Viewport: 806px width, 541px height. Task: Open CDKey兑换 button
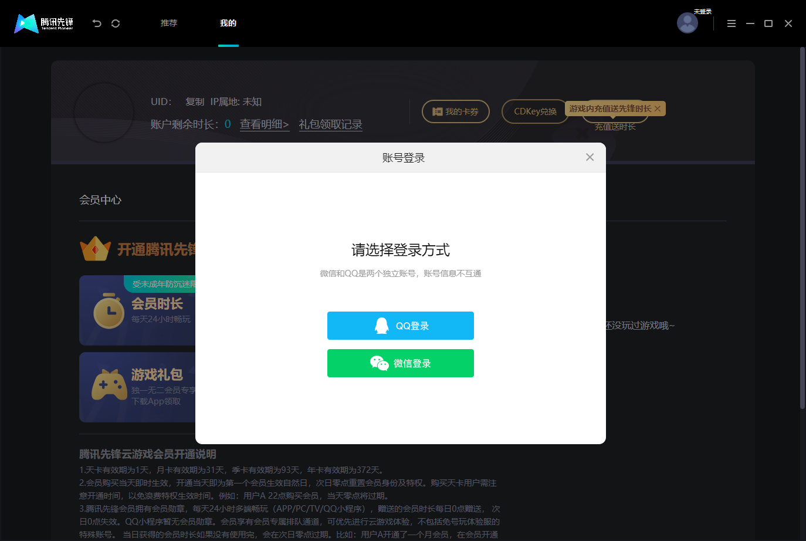click(x=535, y=111)
